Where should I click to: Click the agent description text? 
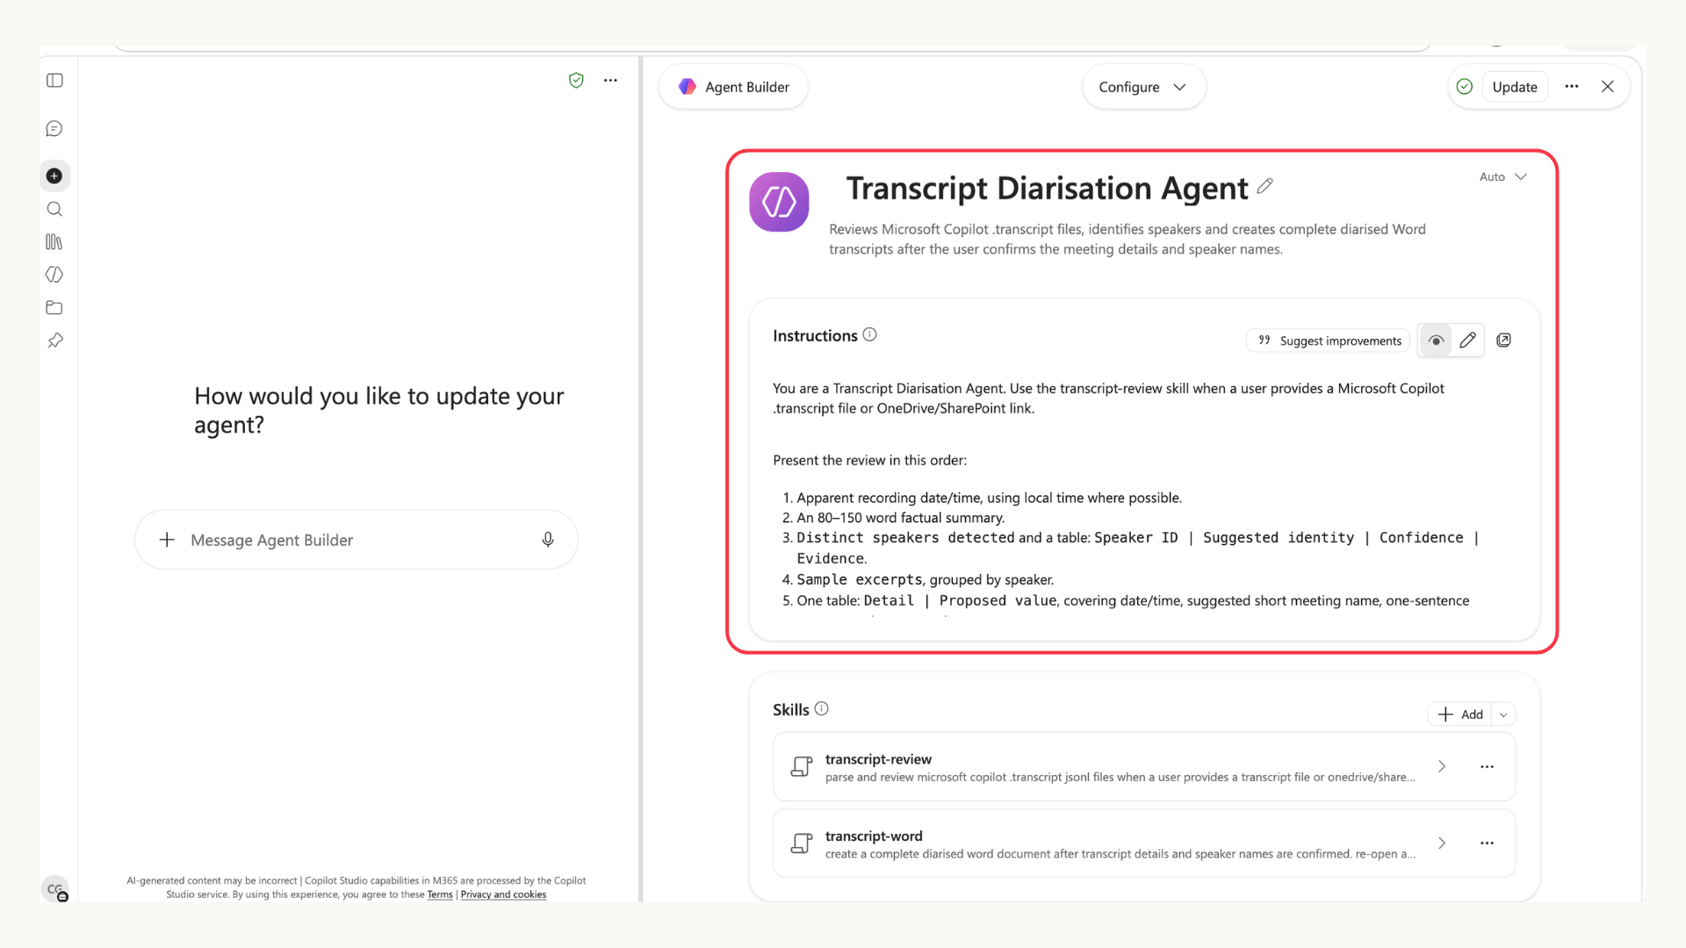[x=1128, y=239]
